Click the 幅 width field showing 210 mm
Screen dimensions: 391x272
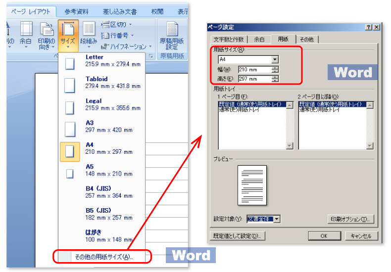[255, 70]
